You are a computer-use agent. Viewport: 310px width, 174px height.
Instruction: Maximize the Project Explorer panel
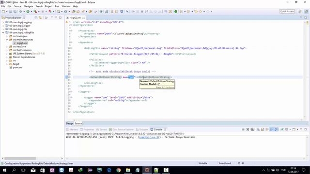[x=60, y=17]
